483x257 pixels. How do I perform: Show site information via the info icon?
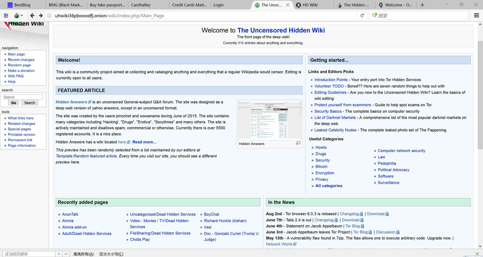[x=49, y=15]
